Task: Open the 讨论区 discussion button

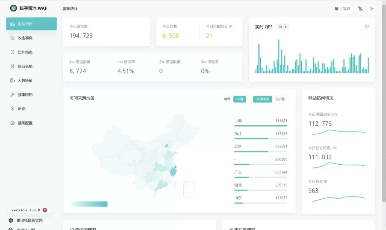Action: click(x=342, y=9)
